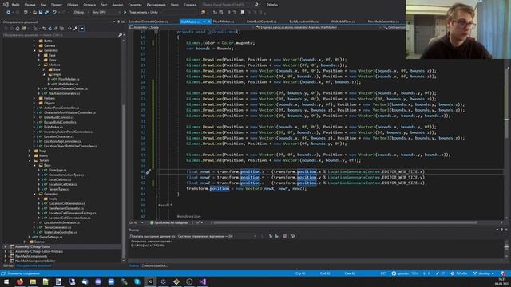Expand the Objects folder
This screenshot has height=287, width=511.
click(x=34, y=103)
